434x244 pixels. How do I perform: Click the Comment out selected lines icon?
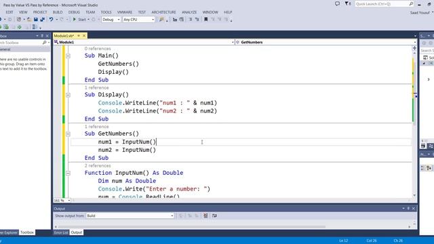[191, 20]
